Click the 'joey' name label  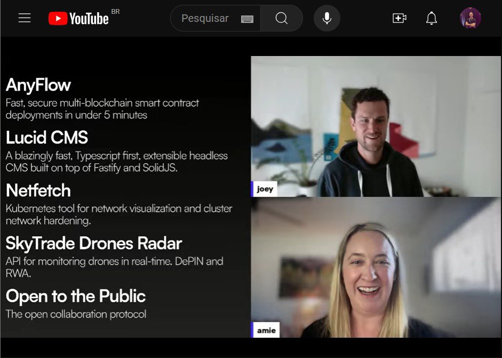265,189
